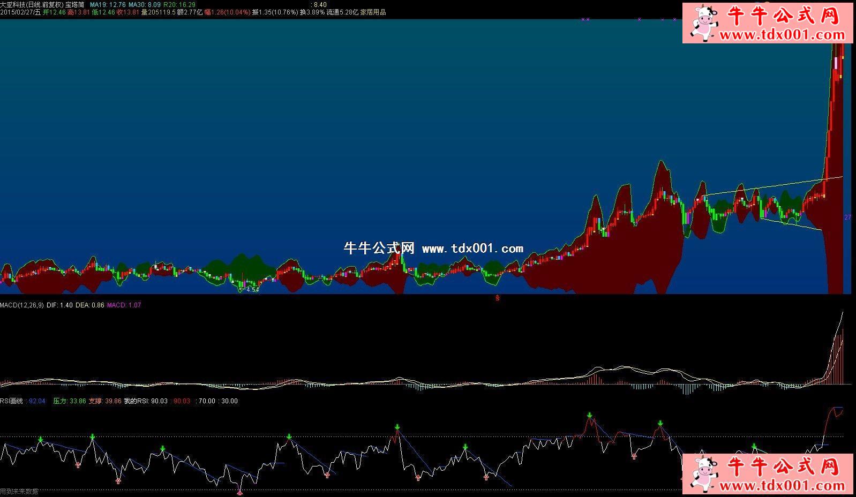This screenshot has width=856, height=497.
Task: Click the highest green down arrow in RSI panel
Action: (589, 416)
